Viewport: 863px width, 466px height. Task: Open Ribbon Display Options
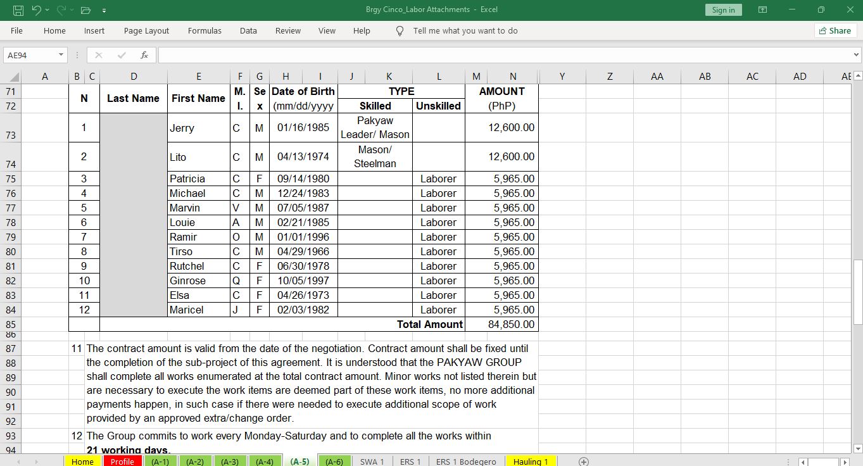click(762, 10)
